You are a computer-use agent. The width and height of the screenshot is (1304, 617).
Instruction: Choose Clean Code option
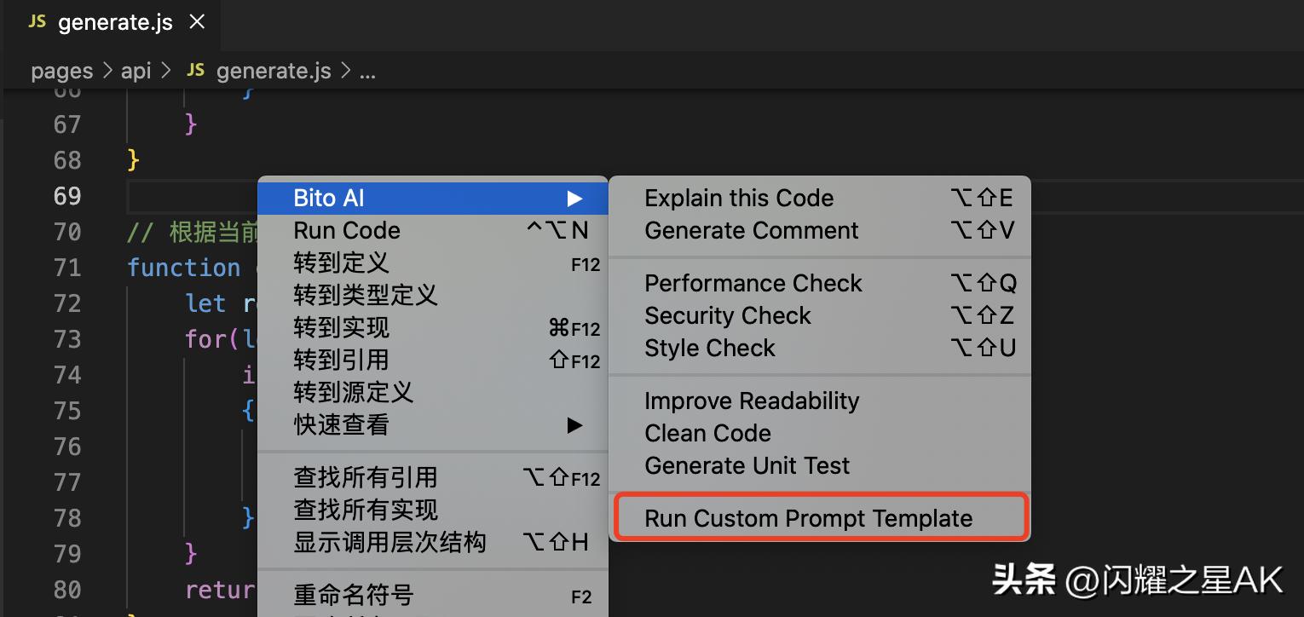point(820,434)
